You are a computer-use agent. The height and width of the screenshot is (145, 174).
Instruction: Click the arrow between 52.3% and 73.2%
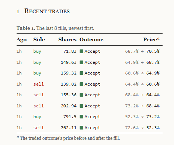coord(142,117)
